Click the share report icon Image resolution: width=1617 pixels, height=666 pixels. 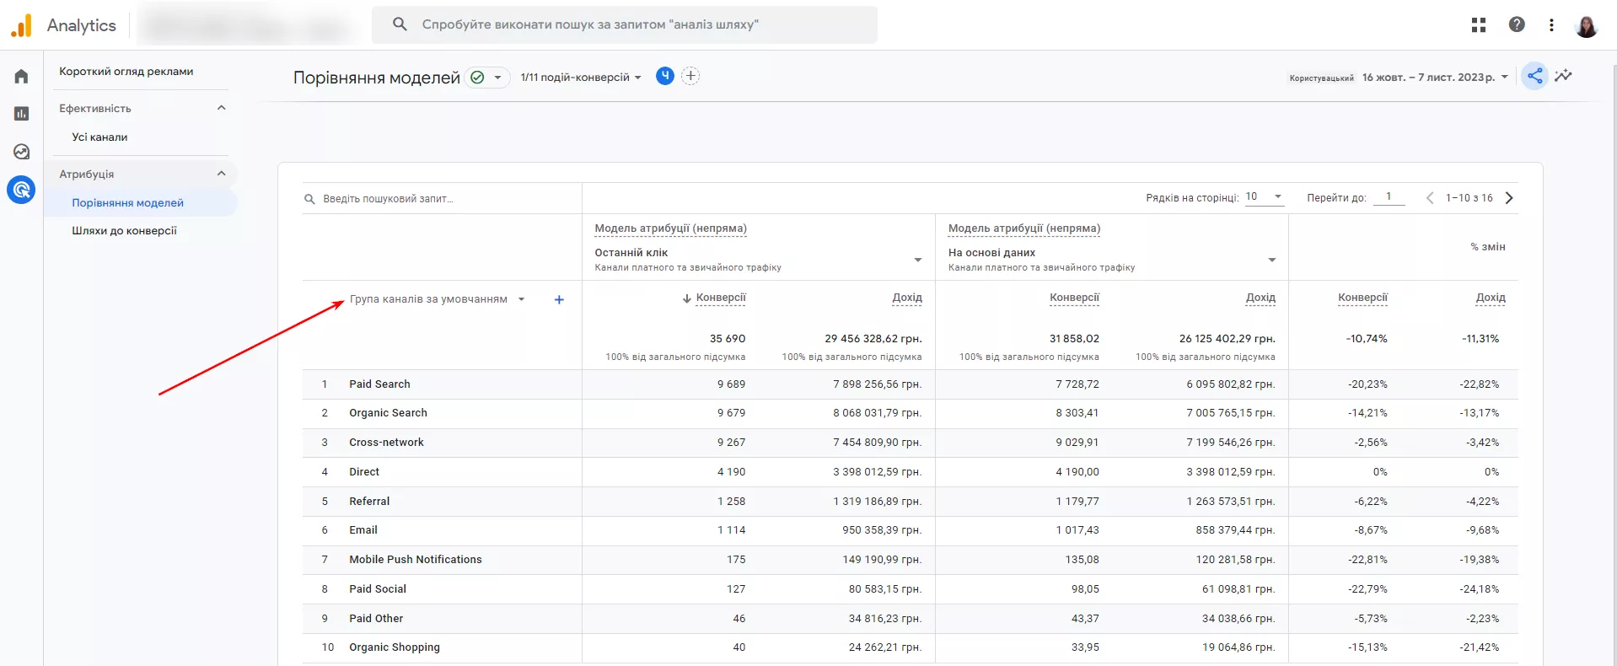tap(1535, 76)
